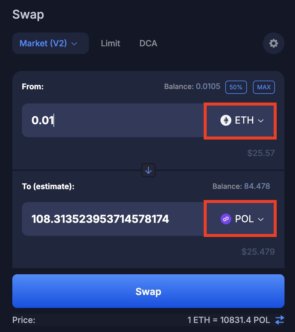Click the chevron next to POL

coord(261,219)
